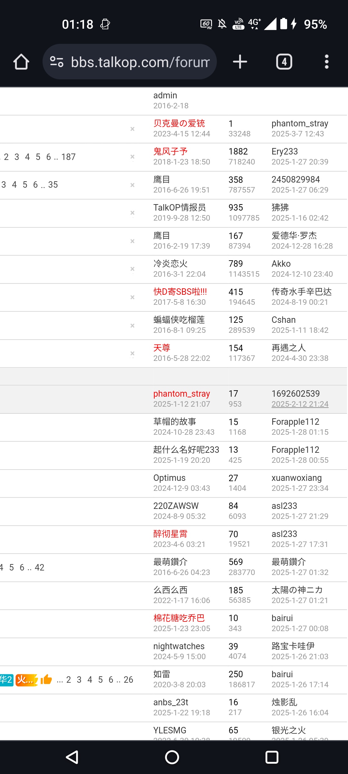This screenshot has width=348, height=774.
Task: Click the orange thumbs-up icon
Action: pyautogui.click(x=46, y=680)
